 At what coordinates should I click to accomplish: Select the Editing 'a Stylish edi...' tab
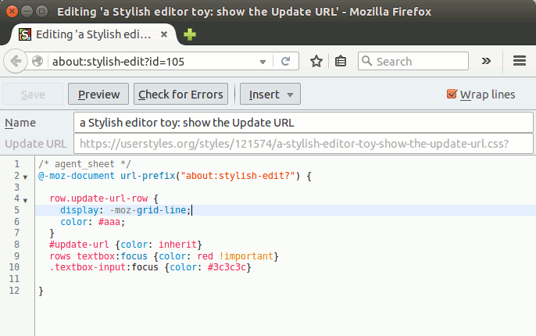pyautogui.click(x=92, y=34)
